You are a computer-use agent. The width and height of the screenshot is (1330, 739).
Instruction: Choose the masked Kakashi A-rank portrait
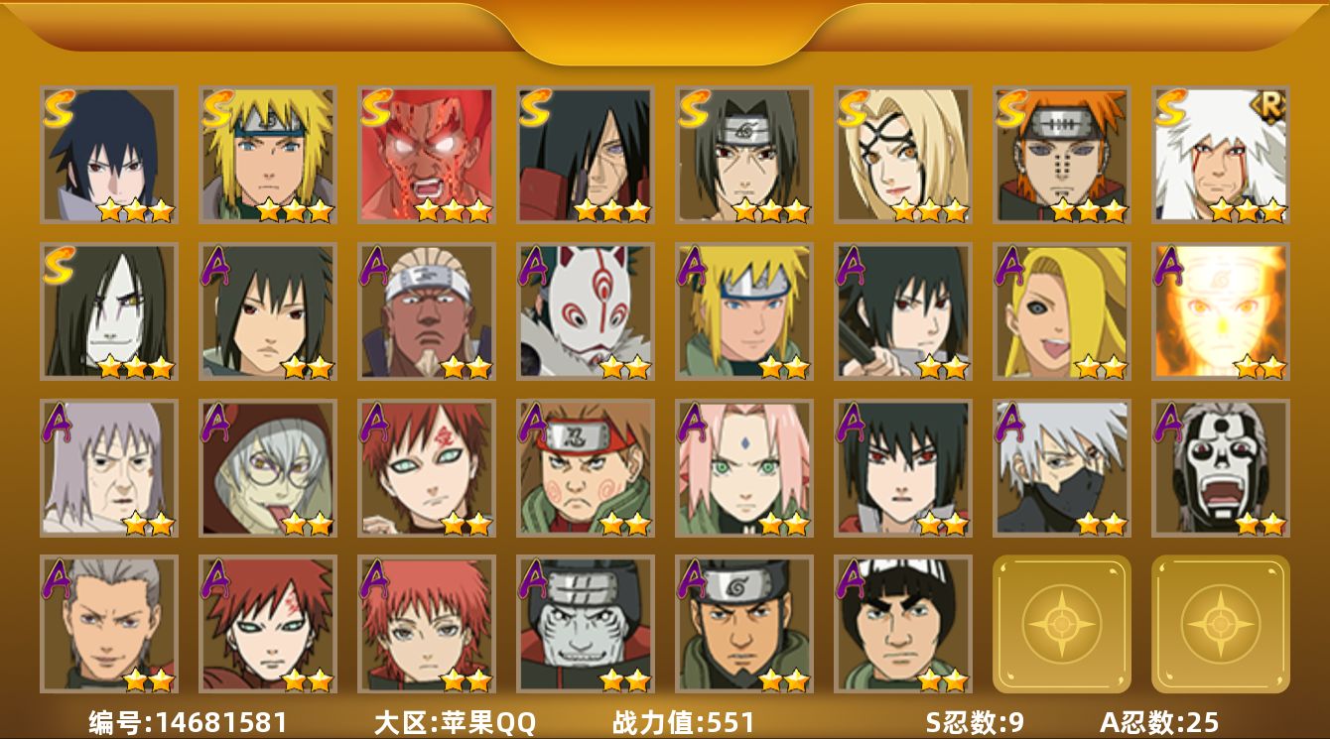[x=1061, y=467]
